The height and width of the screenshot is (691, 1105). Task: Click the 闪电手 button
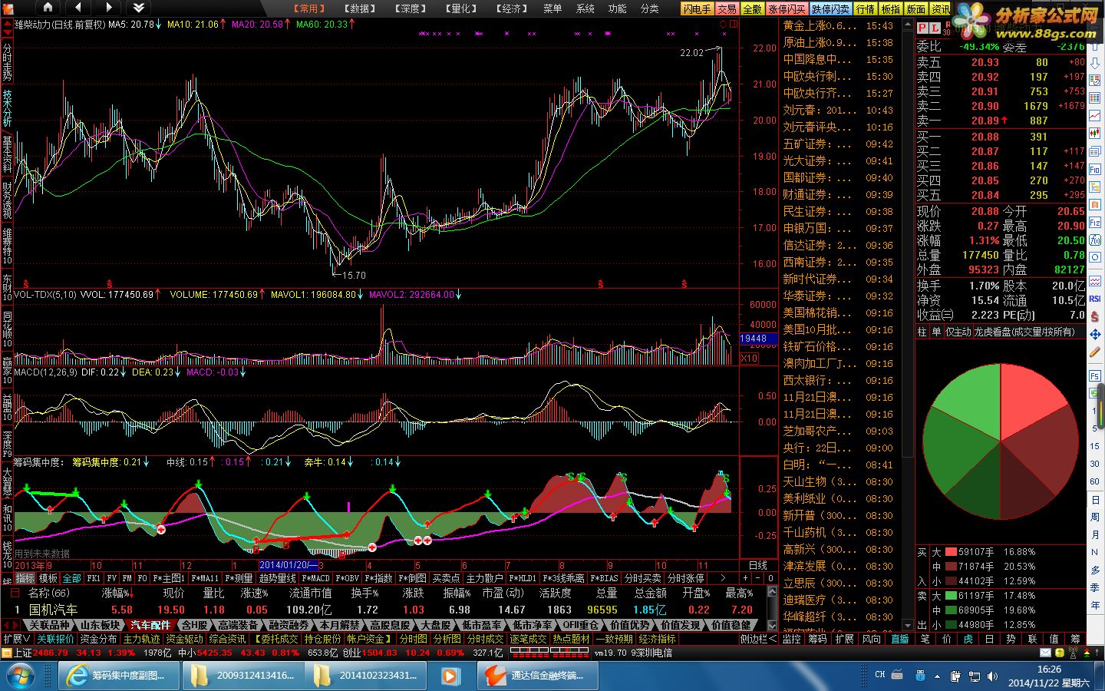[x=698, y=9]
